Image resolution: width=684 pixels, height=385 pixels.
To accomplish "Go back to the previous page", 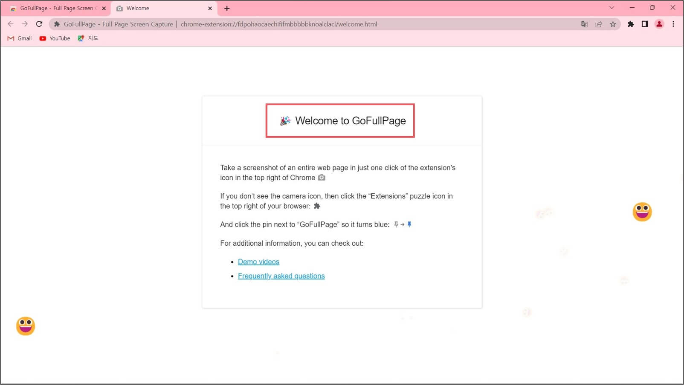I will 11,24.
